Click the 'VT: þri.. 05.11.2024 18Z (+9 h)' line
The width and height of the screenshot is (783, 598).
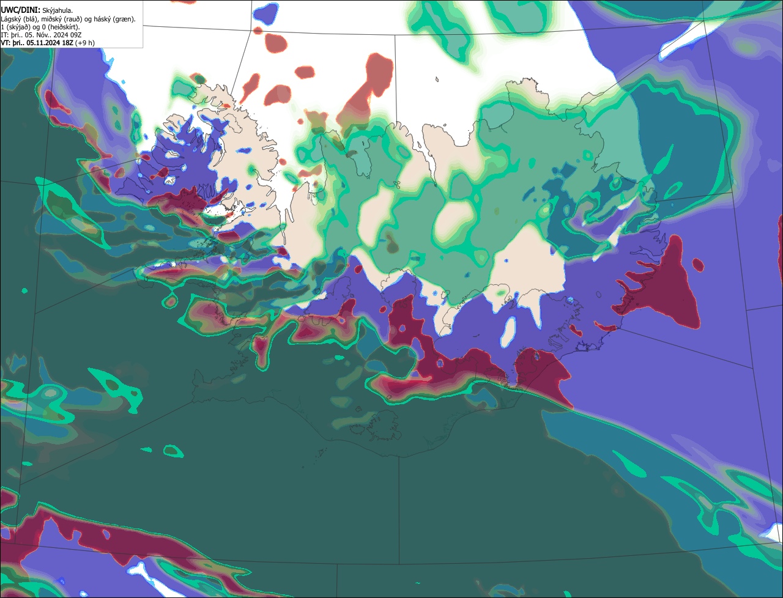tap(48, 43)
